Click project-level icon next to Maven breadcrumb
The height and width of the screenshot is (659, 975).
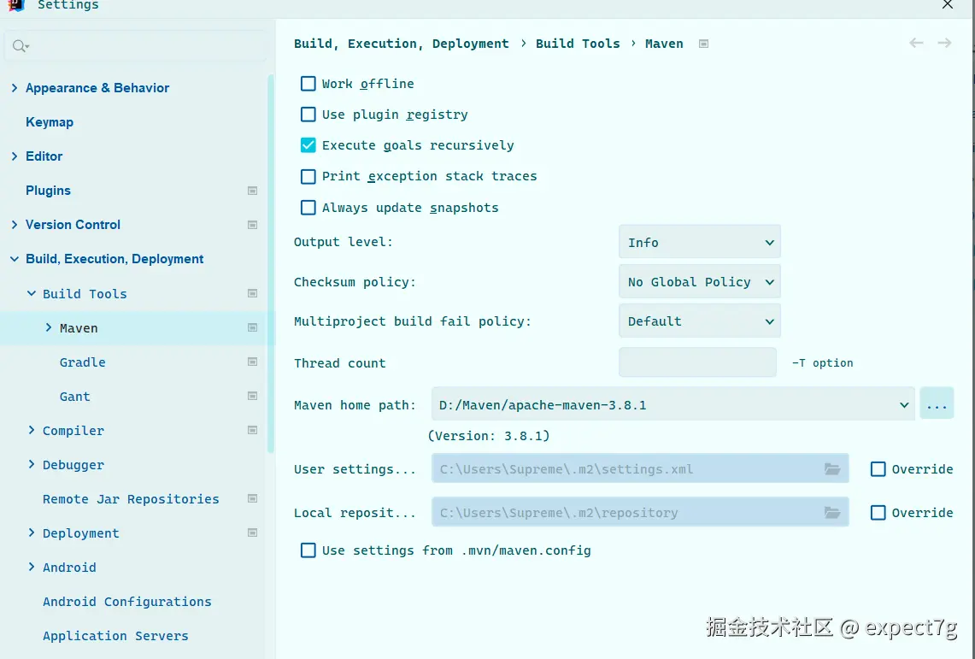point(704,44)
